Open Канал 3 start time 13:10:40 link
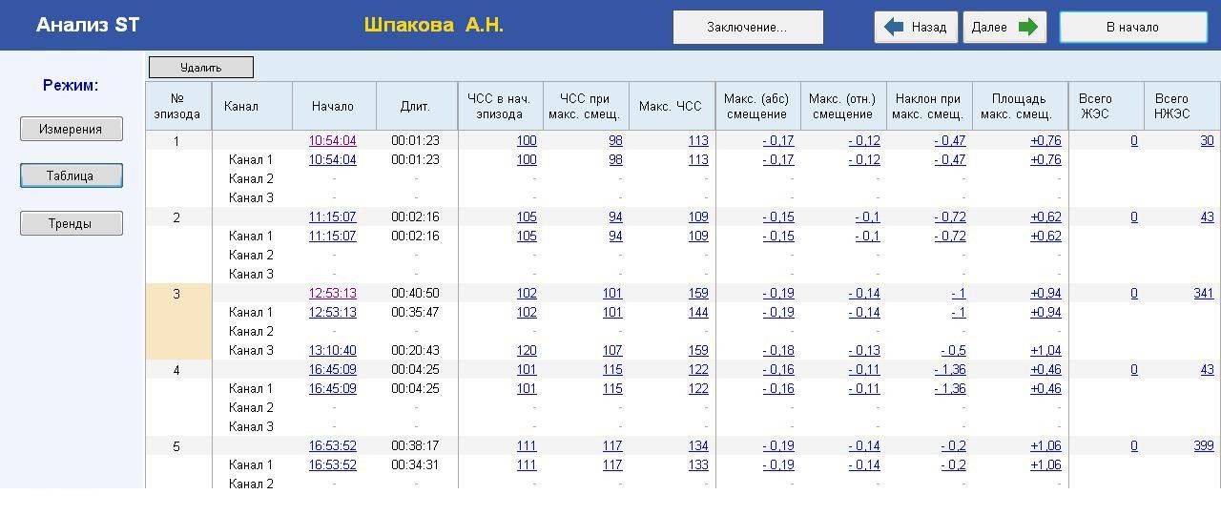 pos(332,351)
